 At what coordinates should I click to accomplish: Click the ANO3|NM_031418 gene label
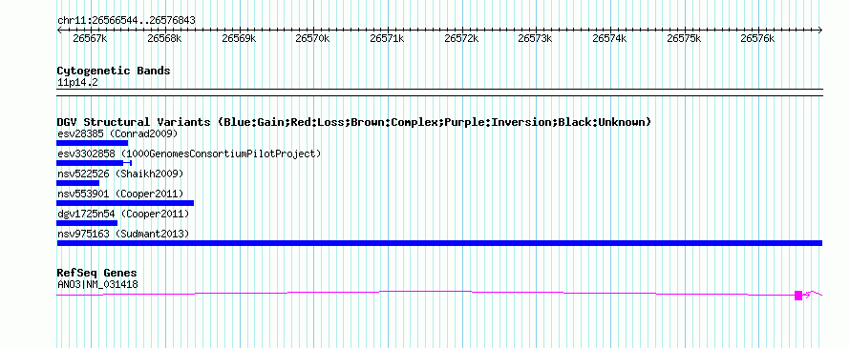tap(97, 284)
